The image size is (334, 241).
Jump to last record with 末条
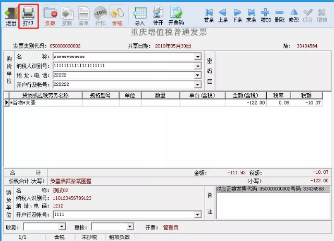[251, 15]
